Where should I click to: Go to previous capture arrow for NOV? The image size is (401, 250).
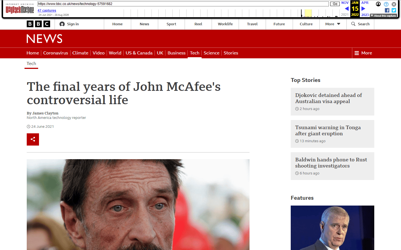click(x=347, y=9)
